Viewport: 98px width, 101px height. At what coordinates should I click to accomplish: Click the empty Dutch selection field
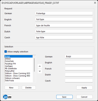click(x=79, y=75)
